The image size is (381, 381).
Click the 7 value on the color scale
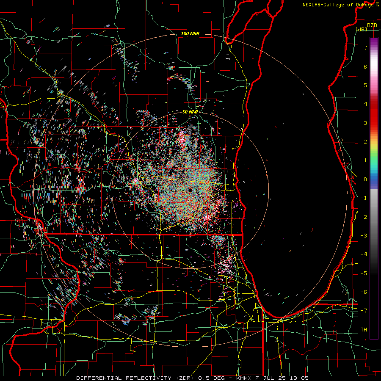click(x=365, y=47)
